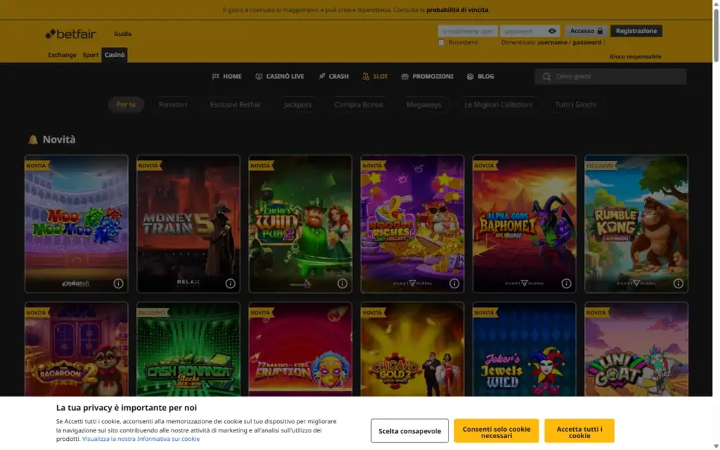Open the Guida help link

122,34
